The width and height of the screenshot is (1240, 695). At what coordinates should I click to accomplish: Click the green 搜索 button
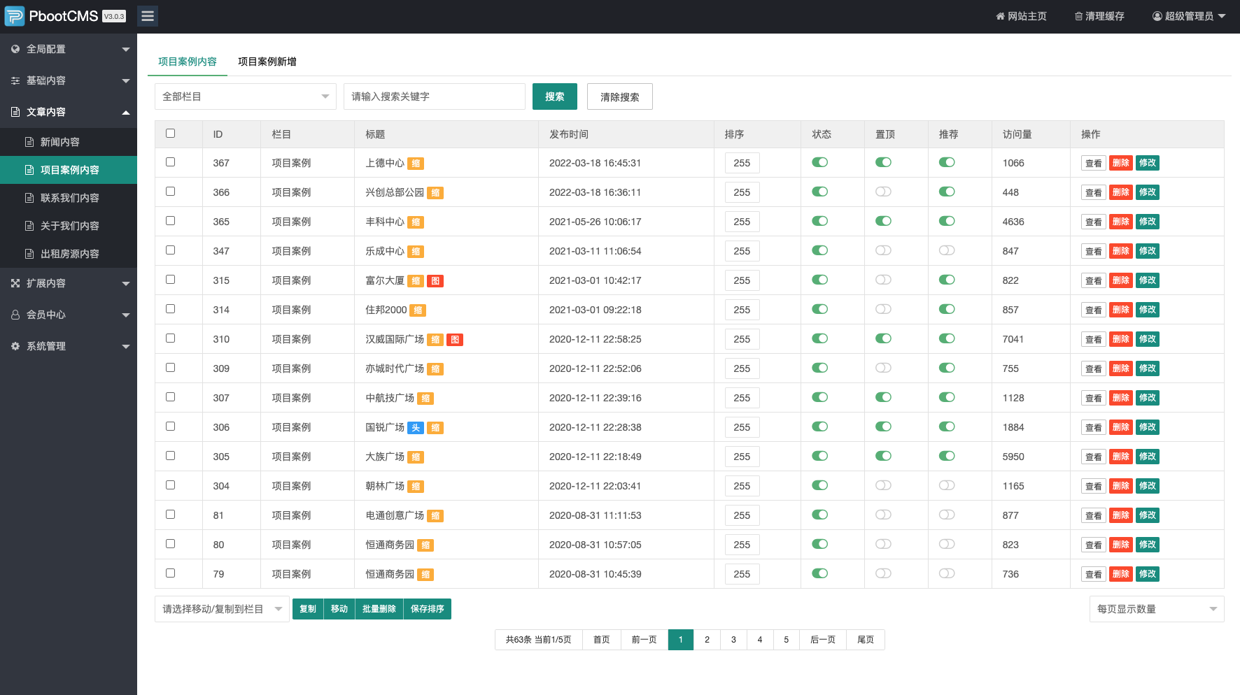pyautogui.click(x=555, y=96)
